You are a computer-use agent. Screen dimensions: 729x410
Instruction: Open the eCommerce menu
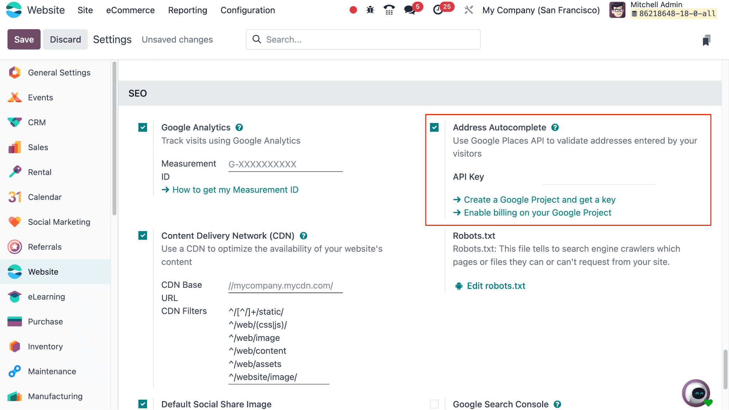point(130,10)
